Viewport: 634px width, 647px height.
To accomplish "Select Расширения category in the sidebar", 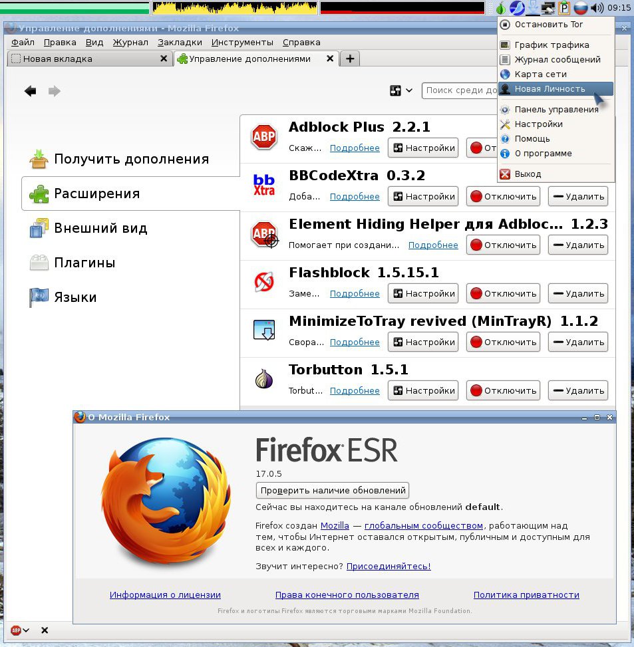I will 130,194.
